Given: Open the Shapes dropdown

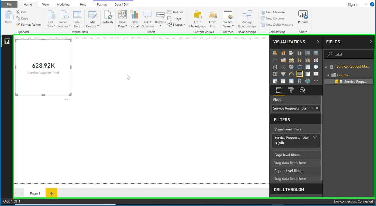Looking at the screenshot, I should (x=176, y=24).
